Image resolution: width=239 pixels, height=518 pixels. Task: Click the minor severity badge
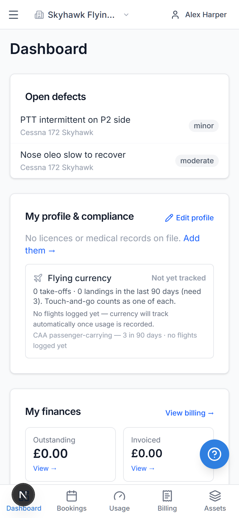point(204,126)
